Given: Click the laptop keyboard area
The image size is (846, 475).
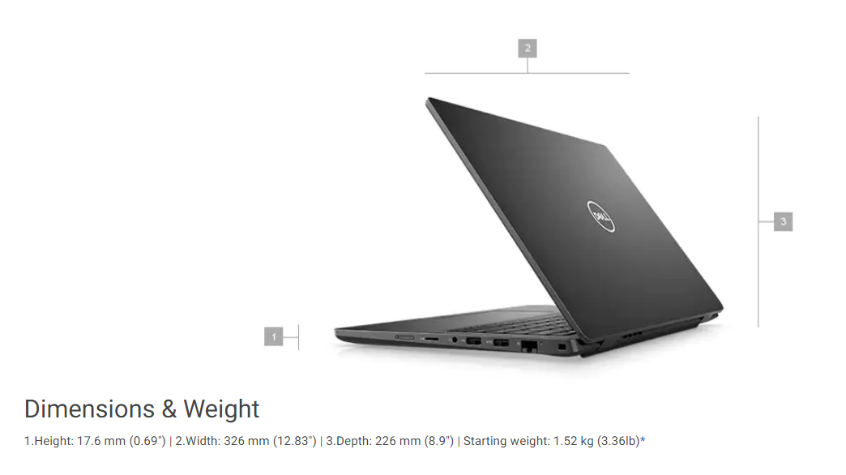Looking at the screenshot, I should pos(513,324).
